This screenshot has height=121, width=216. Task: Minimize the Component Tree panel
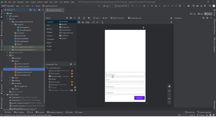(75, 64)
